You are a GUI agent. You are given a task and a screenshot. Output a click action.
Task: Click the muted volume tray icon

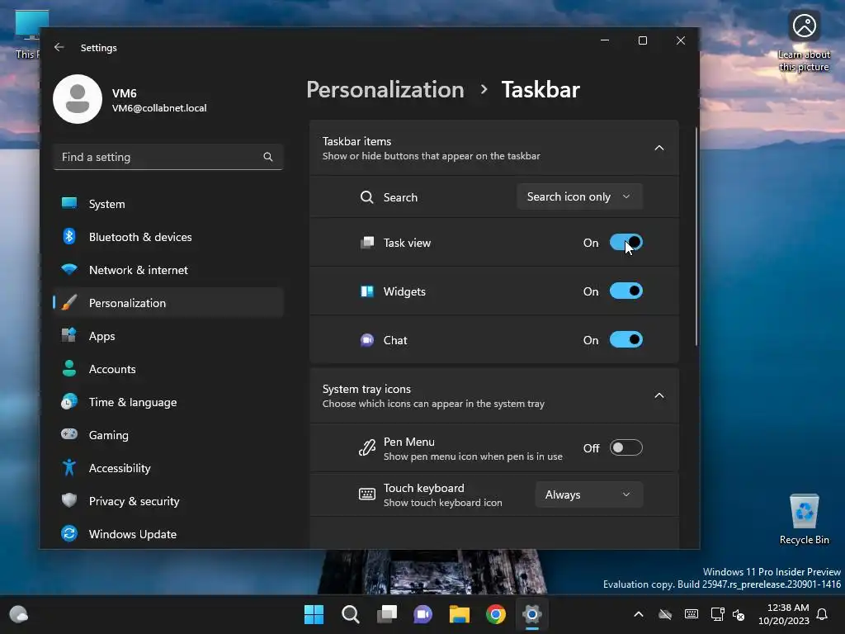739,614
